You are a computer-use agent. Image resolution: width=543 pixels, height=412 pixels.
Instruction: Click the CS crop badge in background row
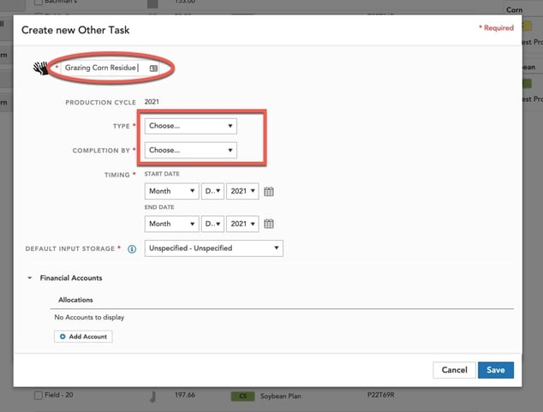coord(242,396)
